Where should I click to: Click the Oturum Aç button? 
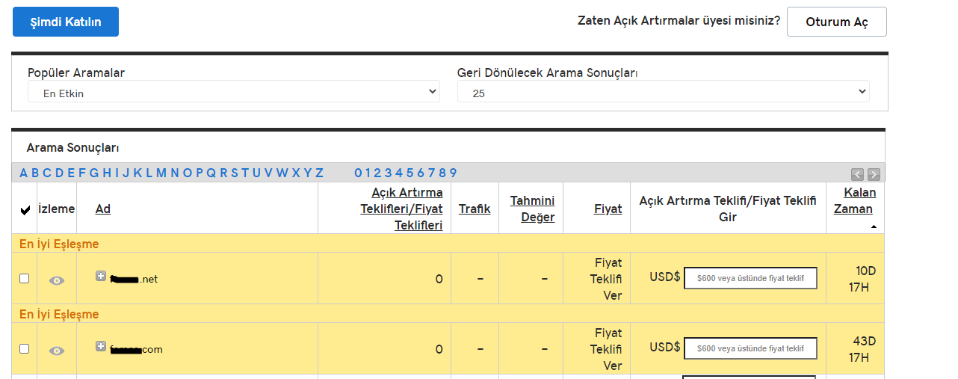(837, 22)
